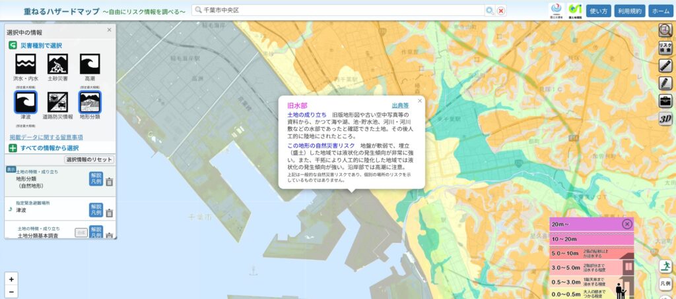
Task: Select the pencil drawing tool
Action: [665, 83]
